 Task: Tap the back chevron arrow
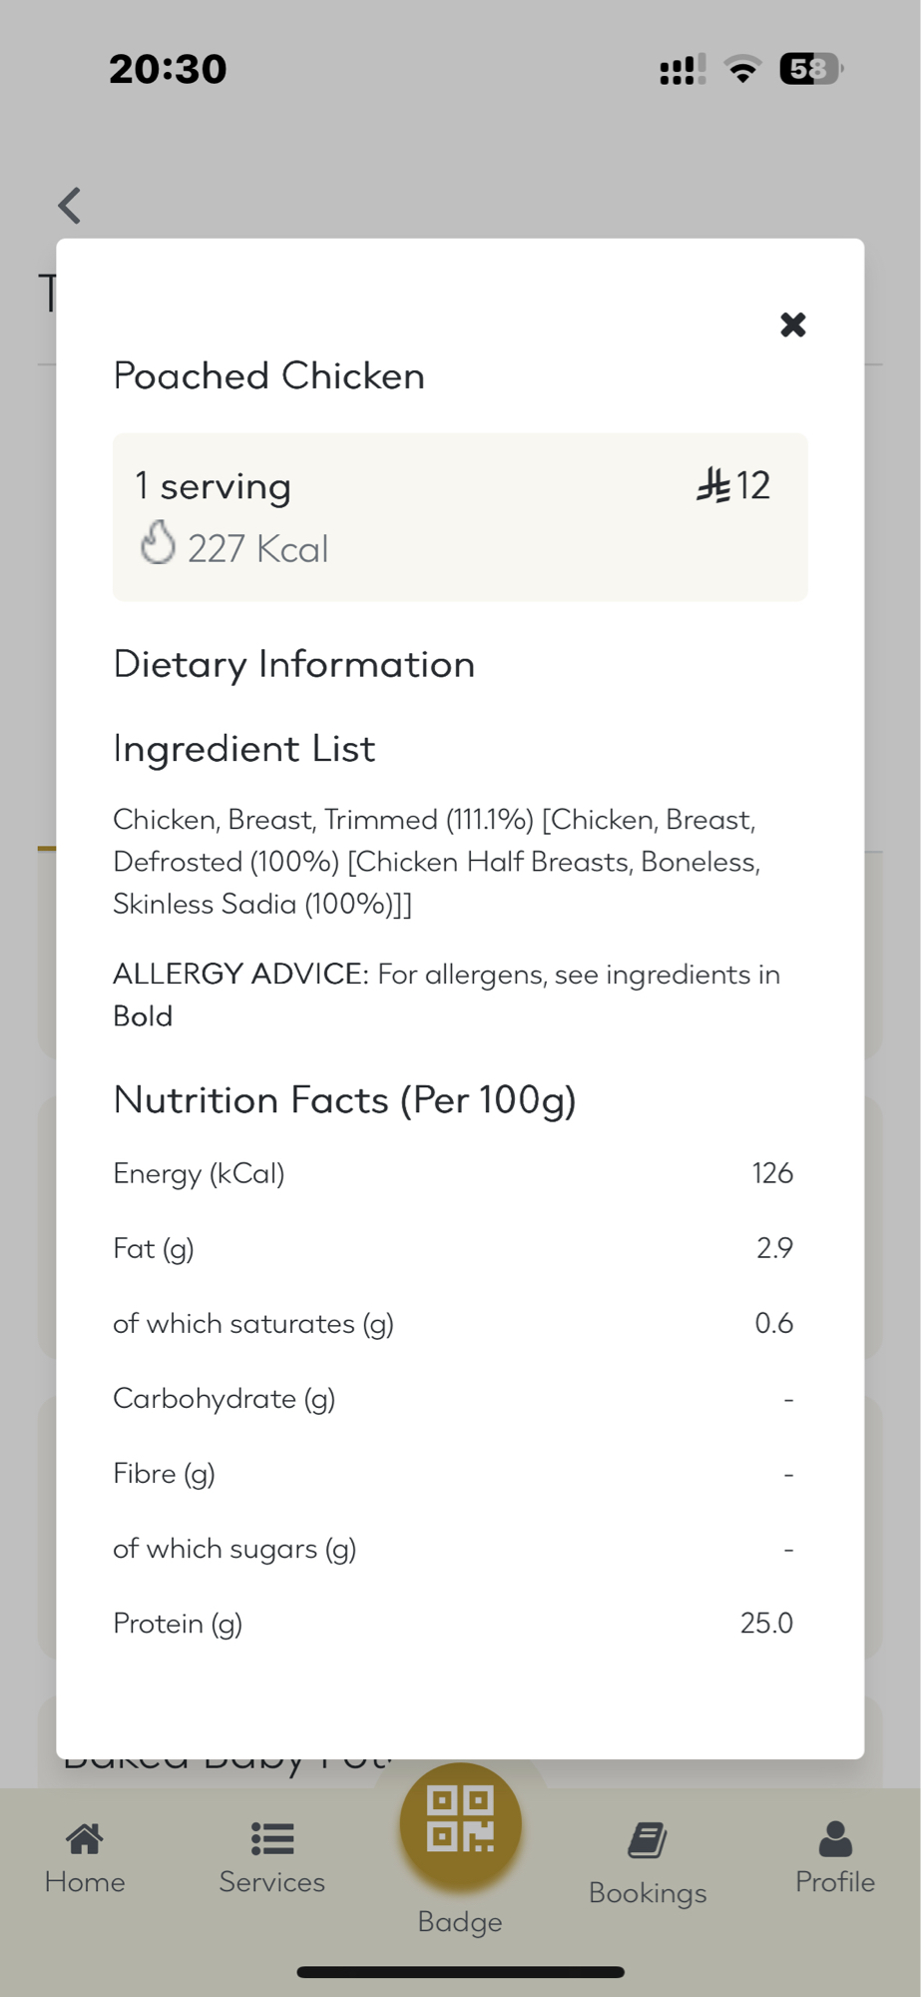click(x=69, y=206)
